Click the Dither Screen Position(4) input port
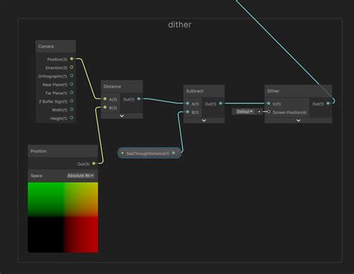The image size is (354, 274). pyautogui.click(x=269, y=112)
